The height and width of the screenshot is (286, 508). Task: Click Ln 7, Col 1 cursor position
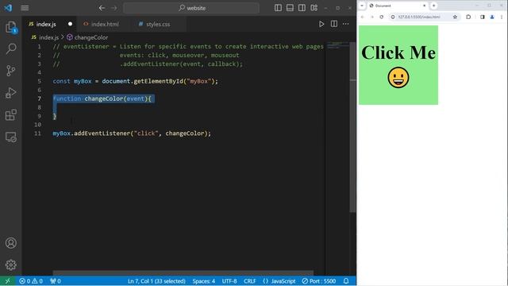pyautogui.click(x=156, y=280)
